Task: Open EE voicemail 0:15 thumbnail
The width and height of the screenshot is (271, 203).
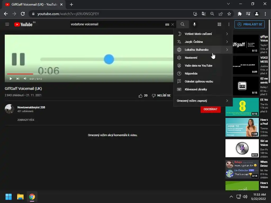Action: [x=242, y=107]
